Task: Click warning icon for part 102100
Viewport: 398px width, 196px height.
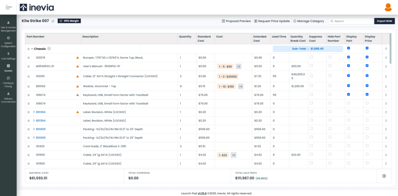Action: tap(78, 76)
